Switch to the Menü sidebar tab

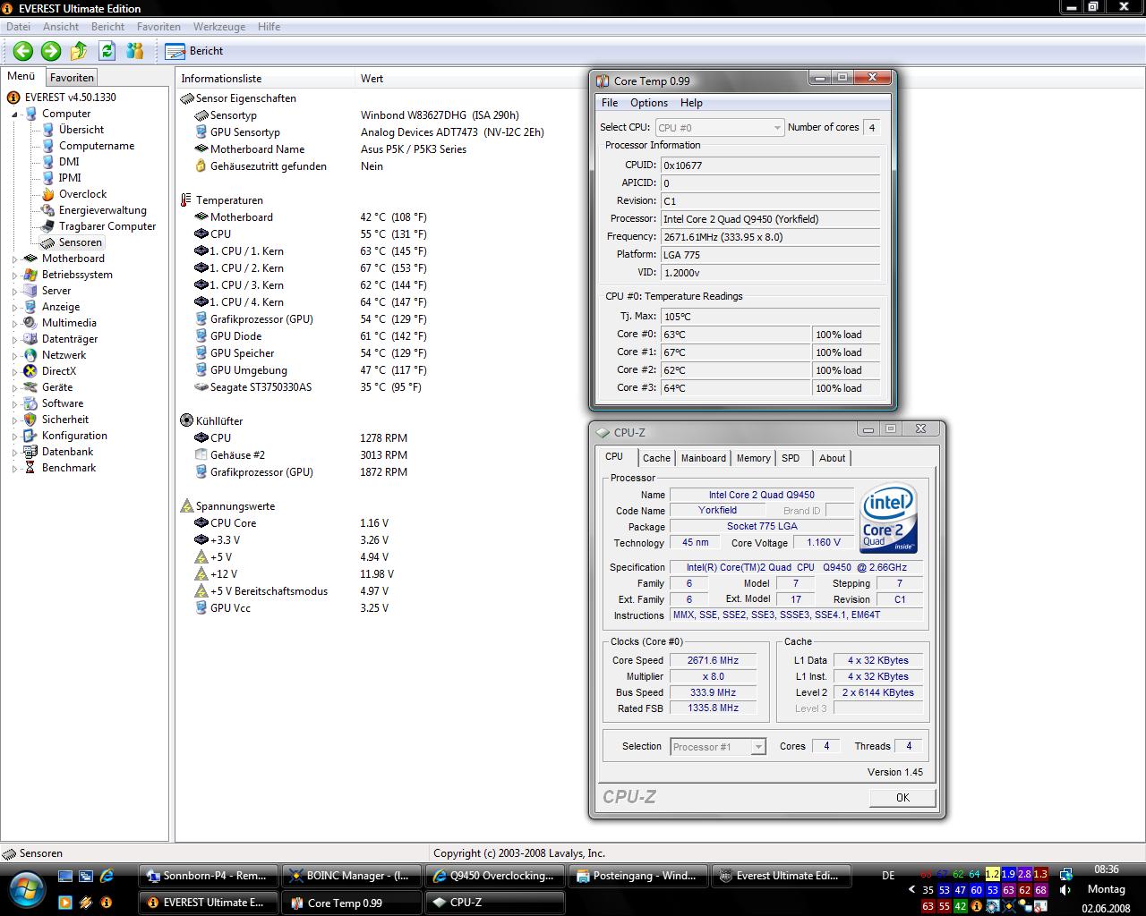pos(21,76)
